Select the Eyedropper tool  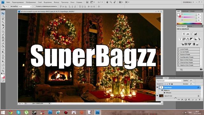coord(3,28)
